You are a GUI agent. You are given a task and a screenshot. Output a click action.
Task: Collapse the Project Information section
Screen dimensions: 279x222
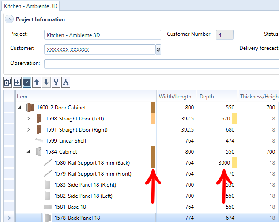(9, 19)
